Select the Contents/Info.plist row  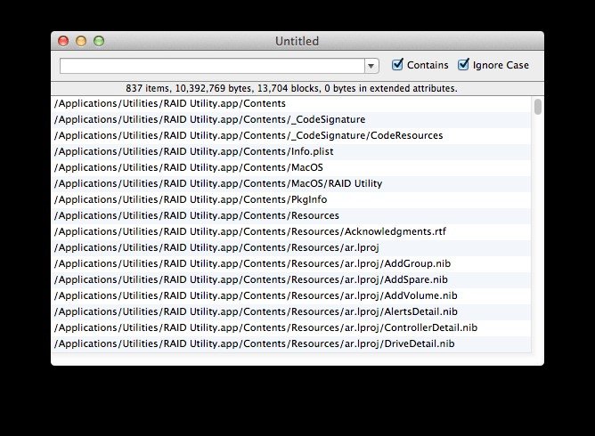click(x=291, y=151)
